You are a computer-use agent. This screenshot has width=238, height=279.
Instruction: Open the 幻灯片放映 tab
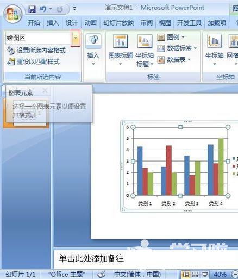coord(118,23)
